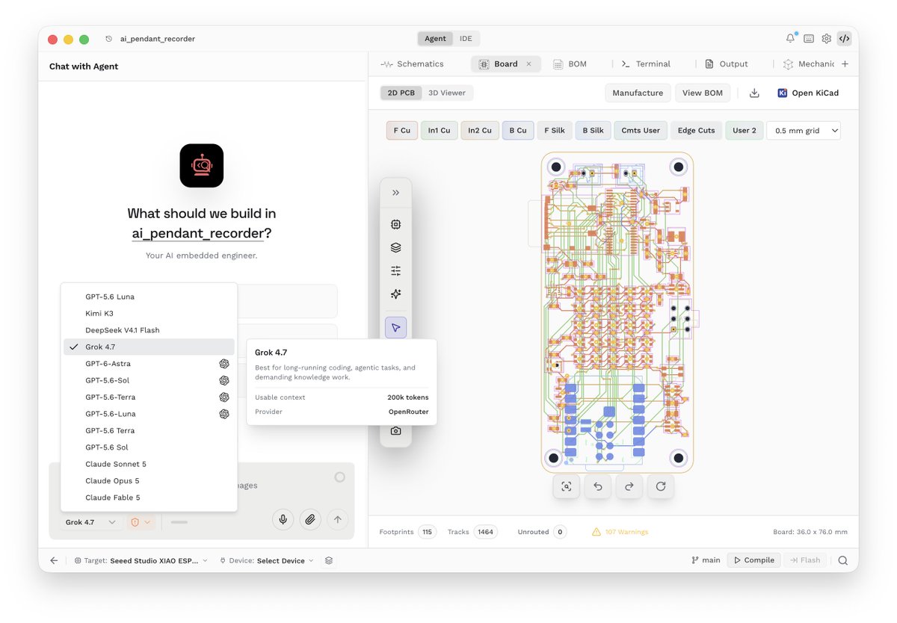Toggle the F Silk layer
The image size is (897, 623).
click(555, 131)
